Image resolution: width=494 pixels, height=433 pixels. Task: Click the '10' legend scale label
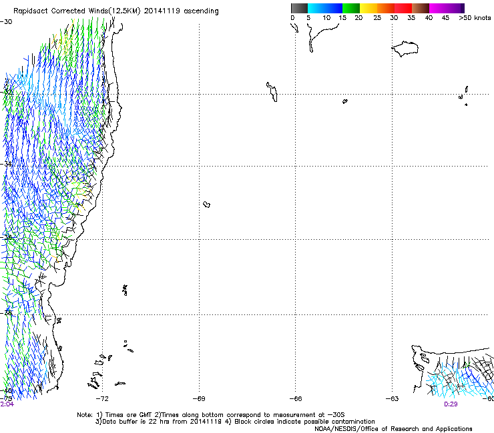[326, 18]
